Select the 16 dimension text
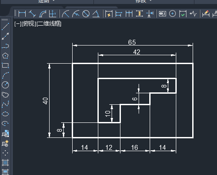The width and height of the screenshot is (217, 175). coord(135,148)
